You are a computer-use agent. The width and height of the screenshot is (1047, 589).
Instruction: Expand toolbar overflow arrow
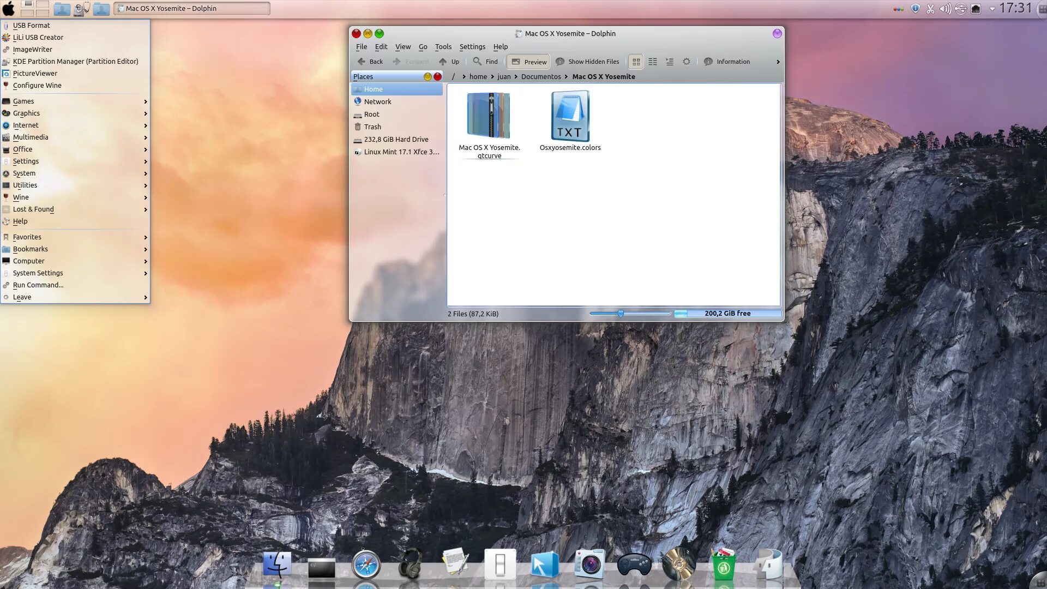click(778, 62)
